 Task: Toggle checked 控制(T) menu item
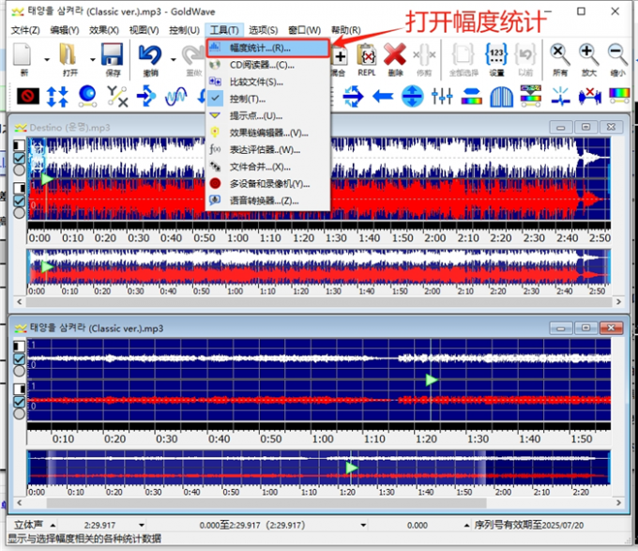268,99
